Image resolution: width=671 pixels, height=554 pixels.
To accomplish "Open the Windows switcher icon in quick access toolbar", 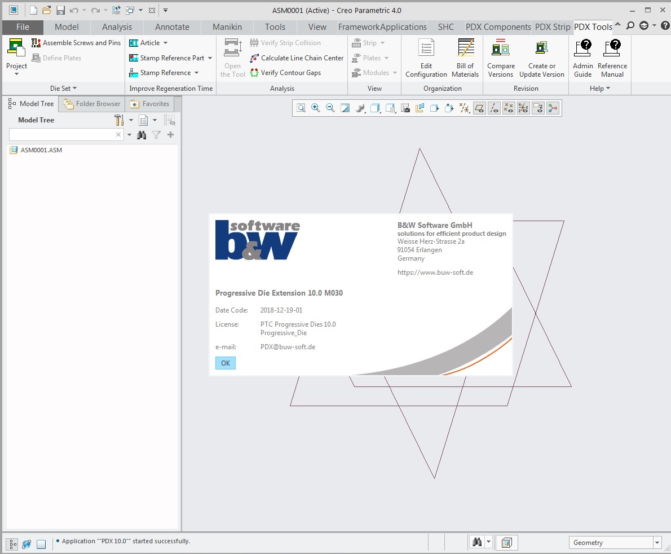I will 130,10.
